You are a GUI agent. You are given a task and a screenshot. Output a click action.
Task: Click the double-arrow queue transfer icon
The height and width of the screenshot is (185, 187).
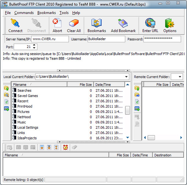coord(56,147)
